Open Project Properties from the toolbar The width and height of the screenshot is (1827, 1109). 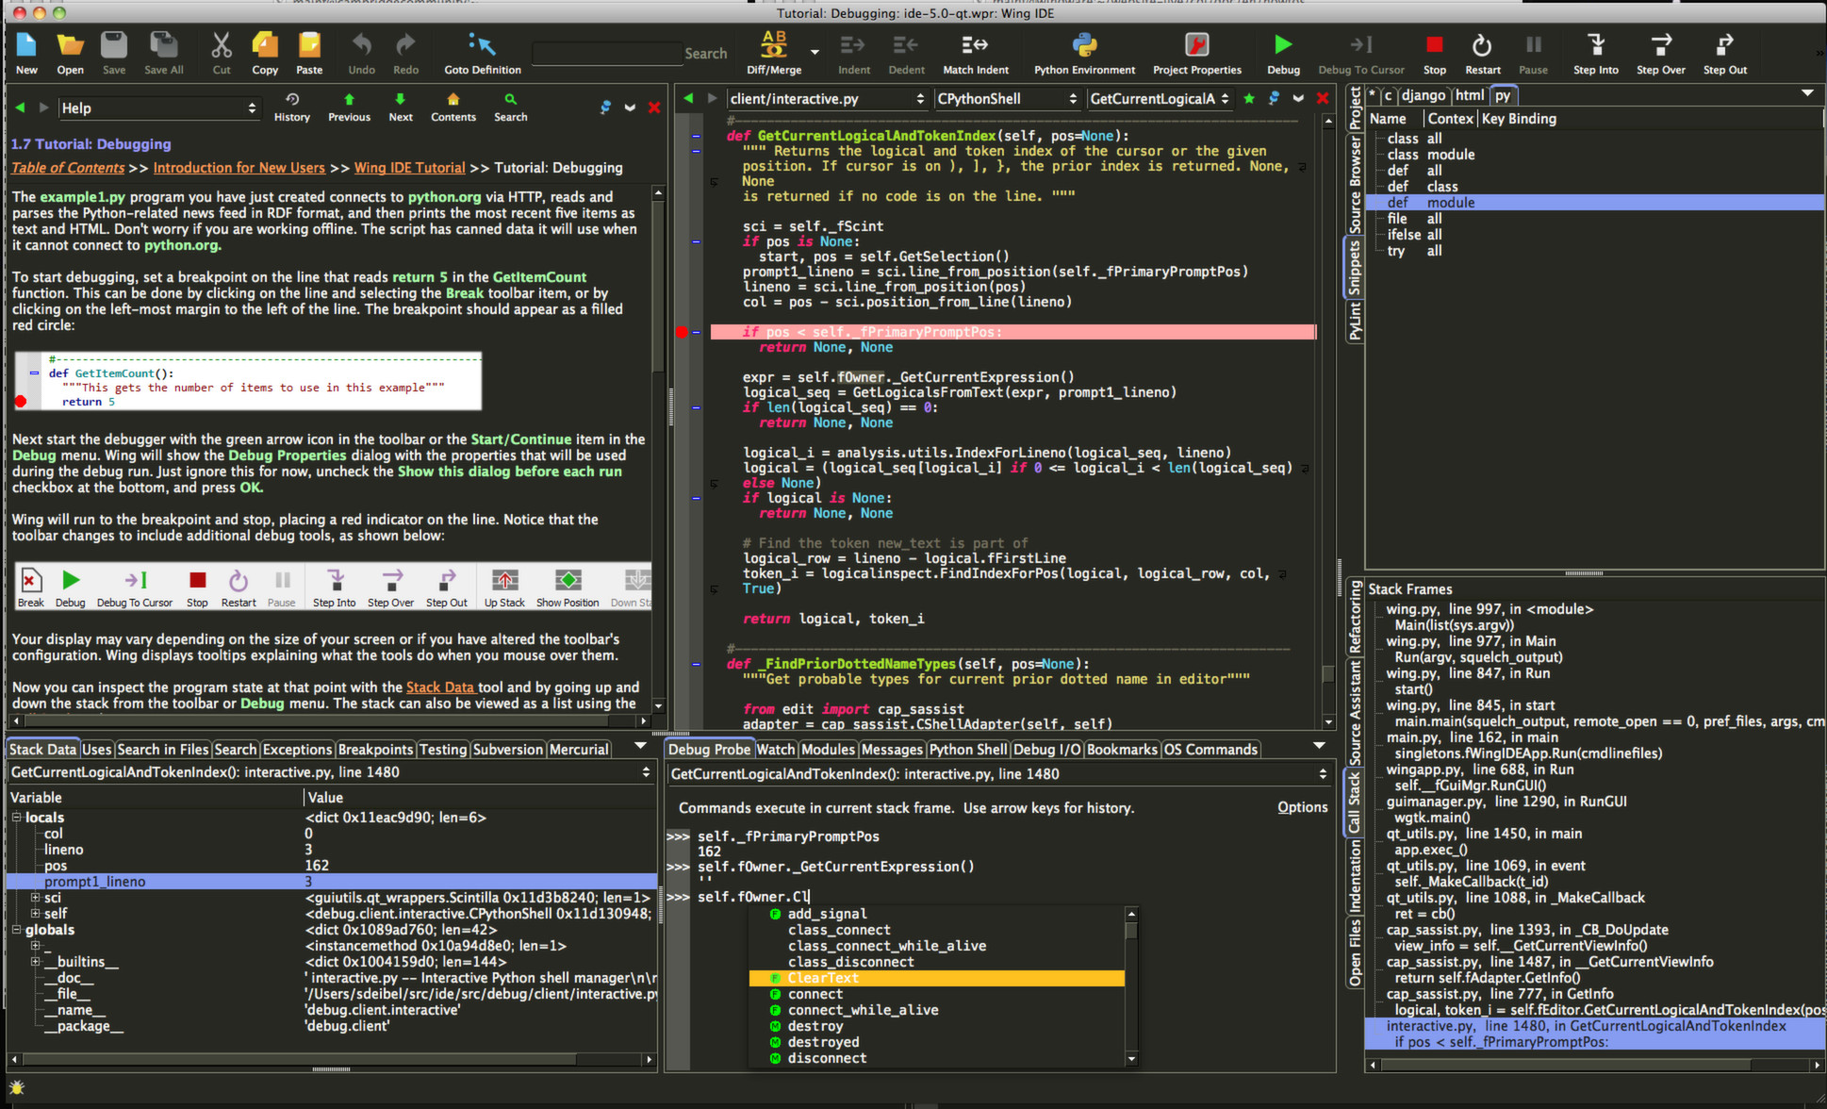coord(1197,44)
